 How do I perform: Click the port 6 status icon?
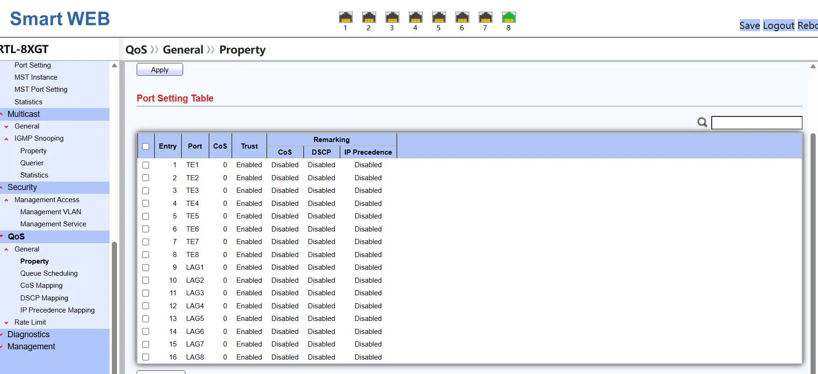462,18
